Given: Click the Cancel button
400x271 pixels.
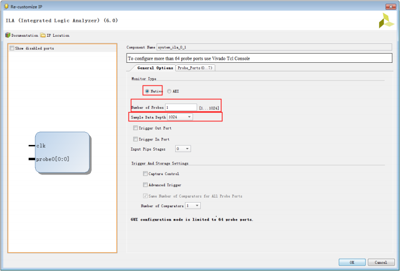Looking at the screenshot, I should point(381,262).
